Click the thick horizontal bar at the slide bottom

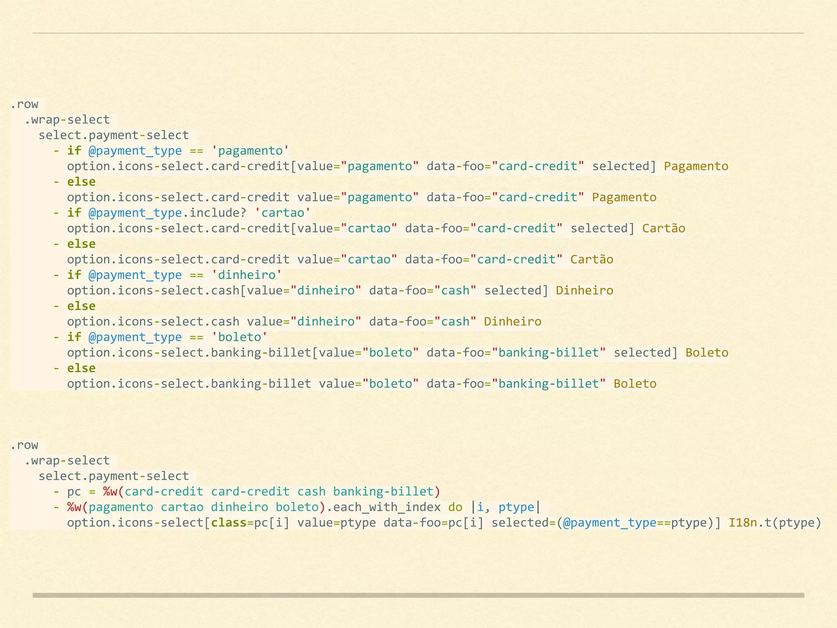418,595
